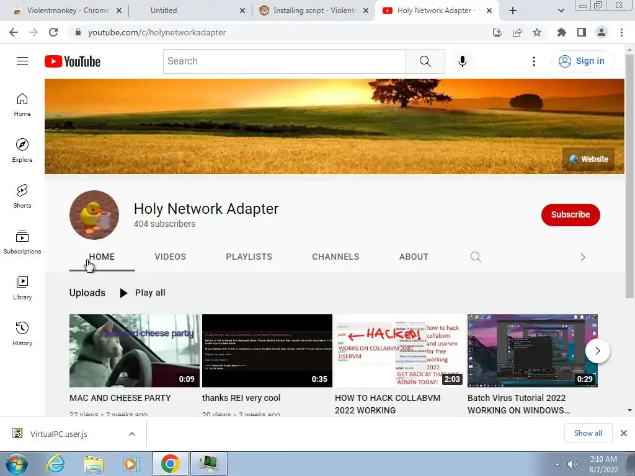
Task: Close the Installing script tab
Action: pyautogui.click(x=366, y=11)
